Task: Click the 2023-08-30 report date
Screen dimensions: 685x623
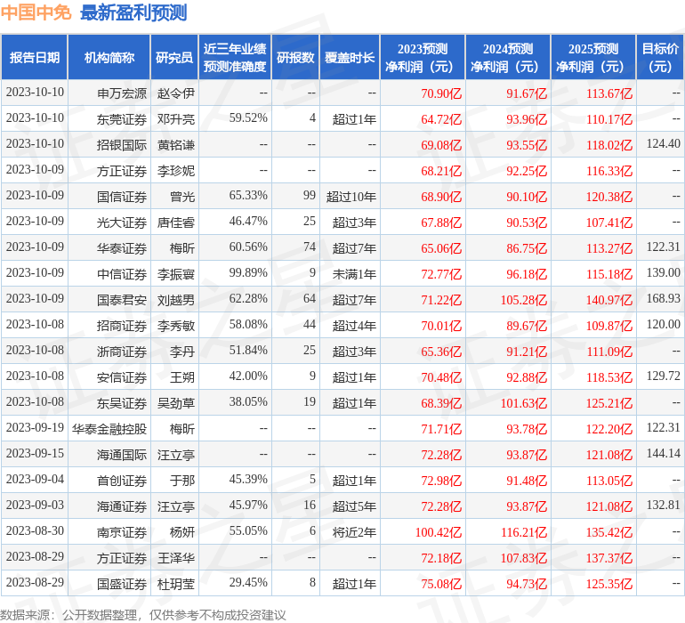Action: coord(35,530)
